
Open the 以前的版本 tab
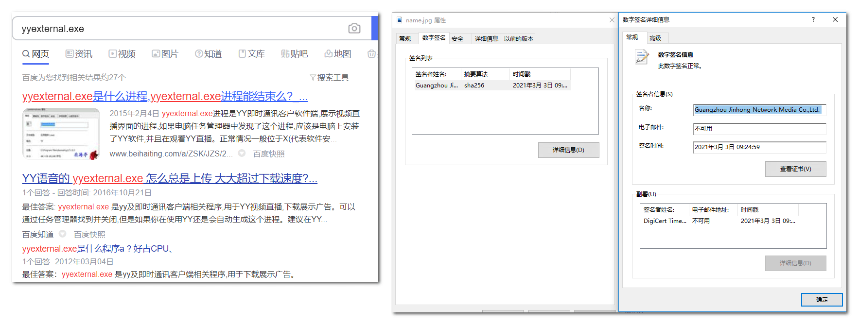coord(519,38)
